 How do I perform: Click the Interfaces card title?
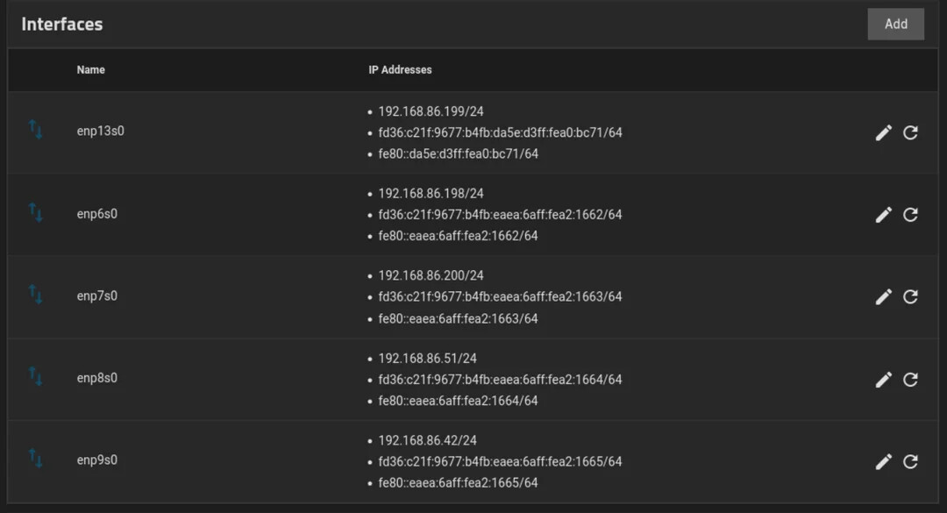point(61,25)
